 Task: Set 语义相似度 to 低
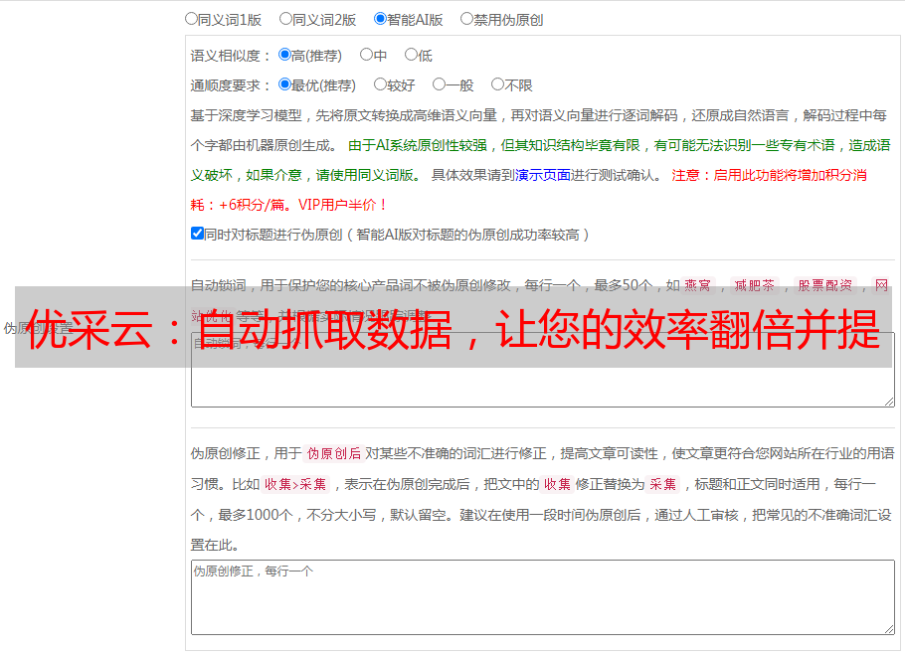[x=411, y=55]
